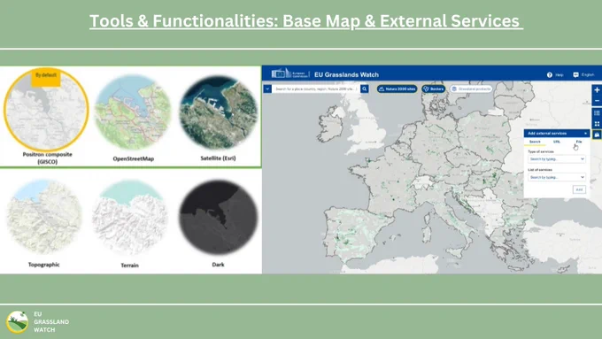The height and width of the screenshot is (339, 602).
Task: Open the Type of services dropdown
Action: point(557,159)
